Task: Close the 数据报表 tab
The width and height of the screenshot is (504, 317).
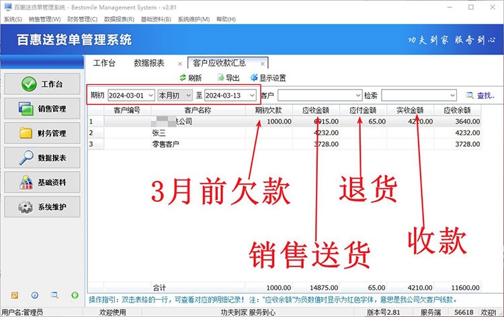Action: [x=180, y=64]
